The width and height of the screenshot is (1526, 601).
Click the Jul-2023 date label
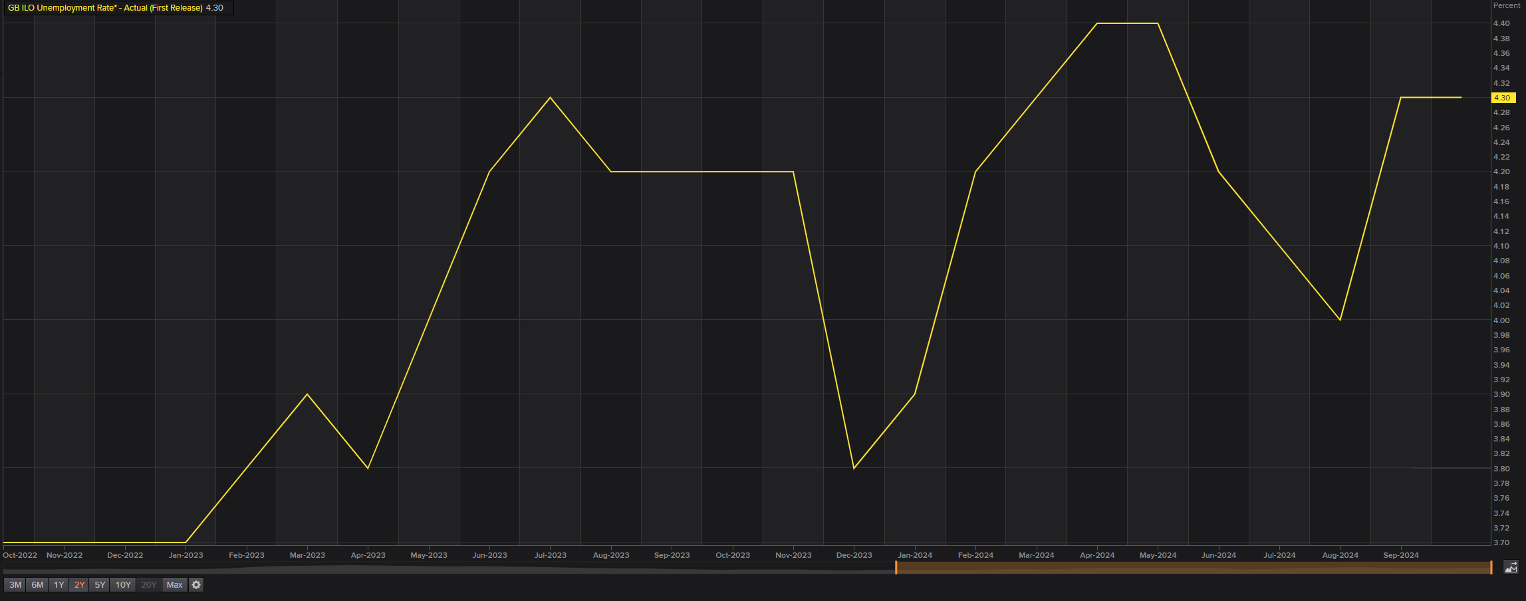pos(551,555)
